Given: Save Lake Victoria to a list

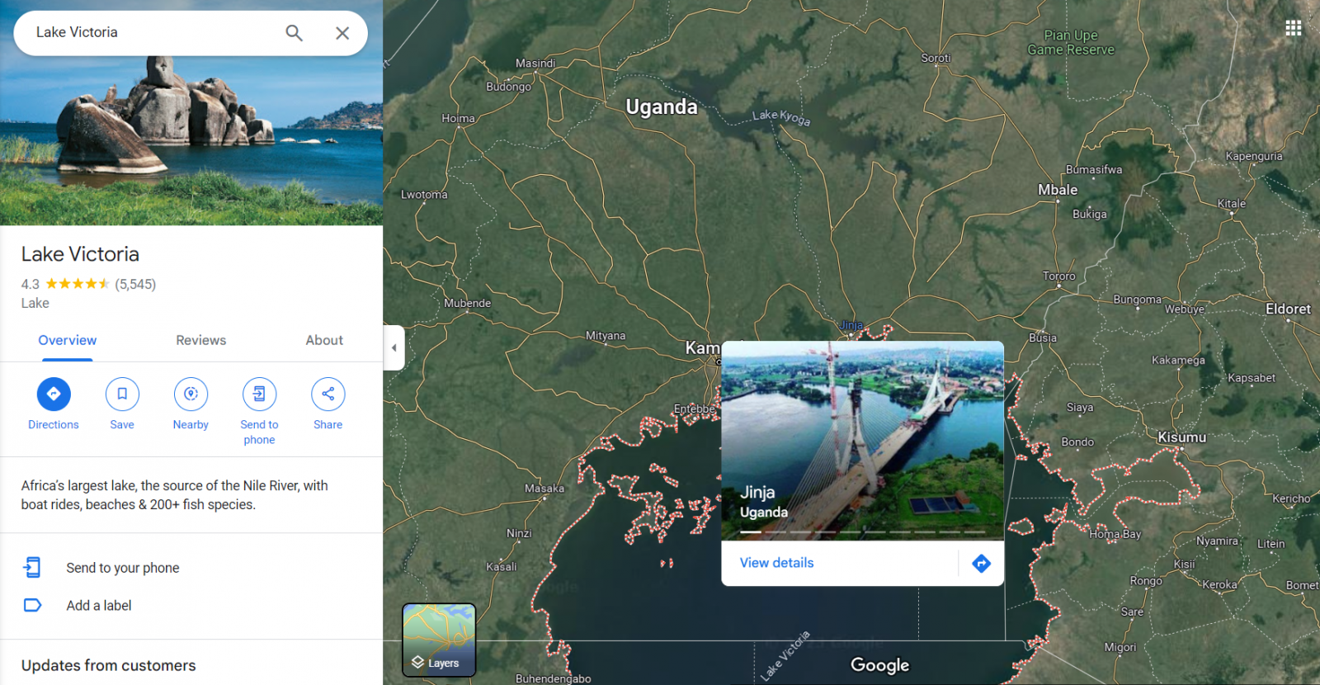Looking at the screenshot, I should click(122, 394).
